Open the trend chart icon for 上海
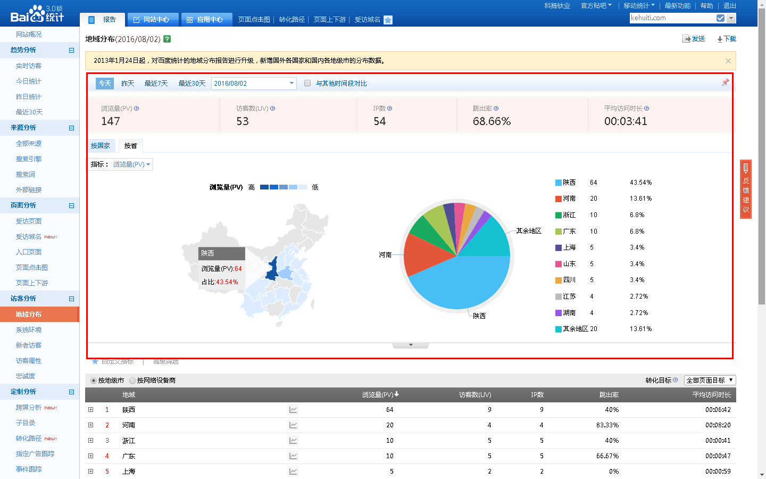Viewport: 766px width, 479px height. pyautogui.click(x=293, y=472)
